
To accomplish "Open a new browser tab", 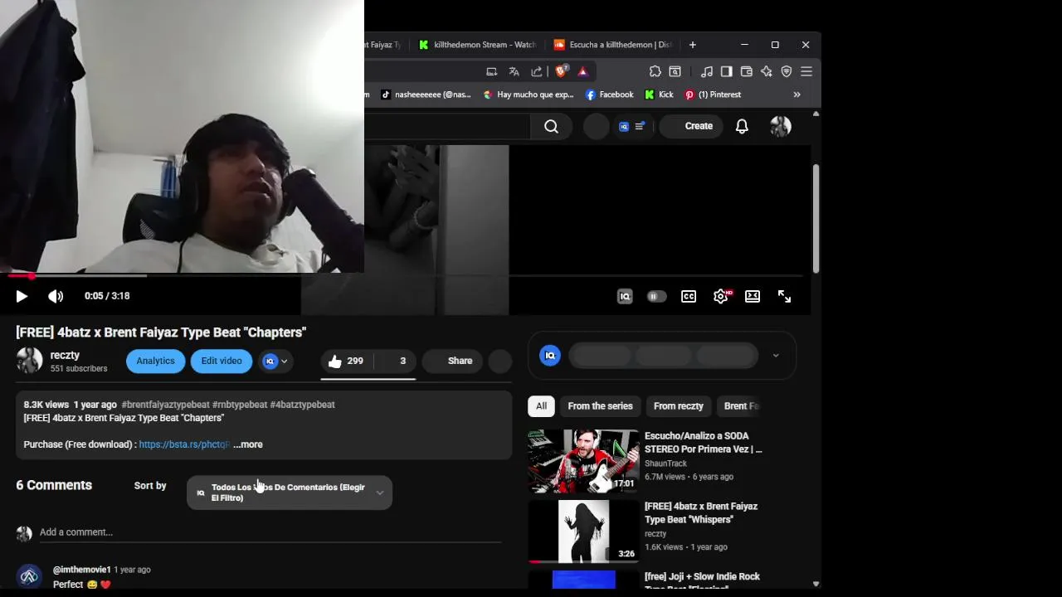I will (693, 45).
